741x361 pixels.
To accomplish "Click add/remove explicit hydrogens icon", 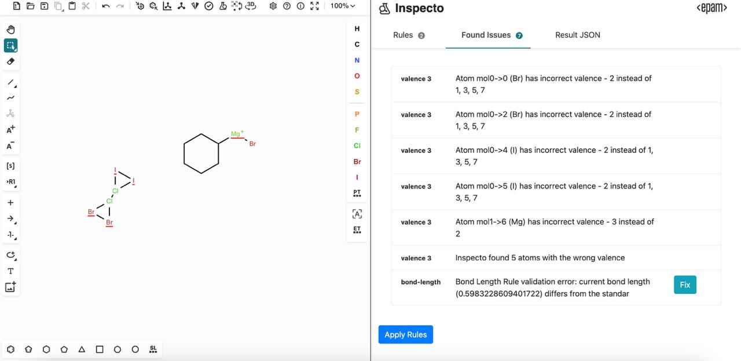I will tap(237, 6).
